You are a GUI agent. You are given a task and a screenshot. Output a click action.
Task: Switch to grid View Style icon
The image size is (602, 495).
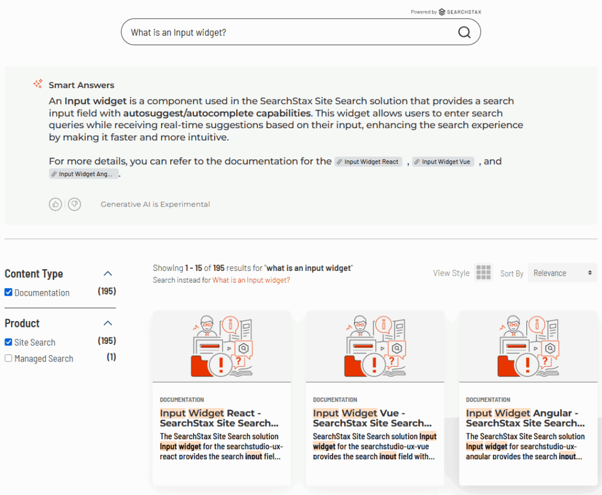(483, 273)
